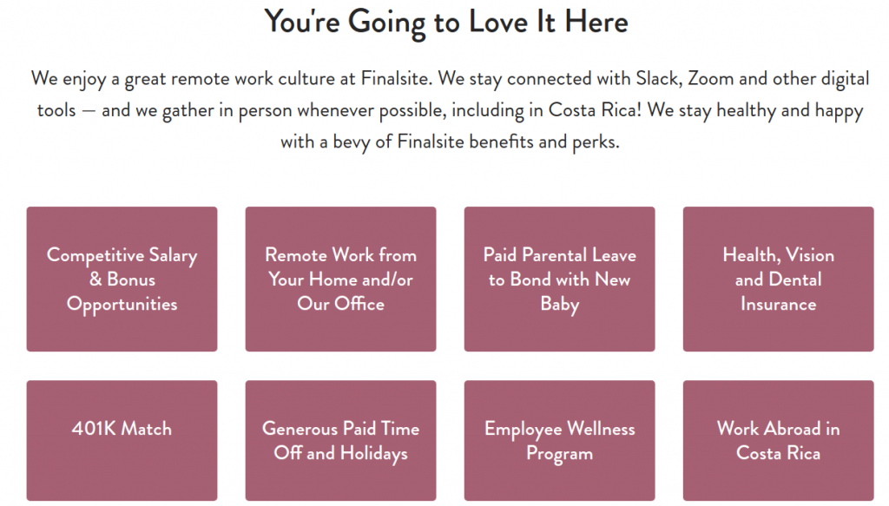
Task: Click the Costa Rica! text in the paragraph
Action: [595, 110]
